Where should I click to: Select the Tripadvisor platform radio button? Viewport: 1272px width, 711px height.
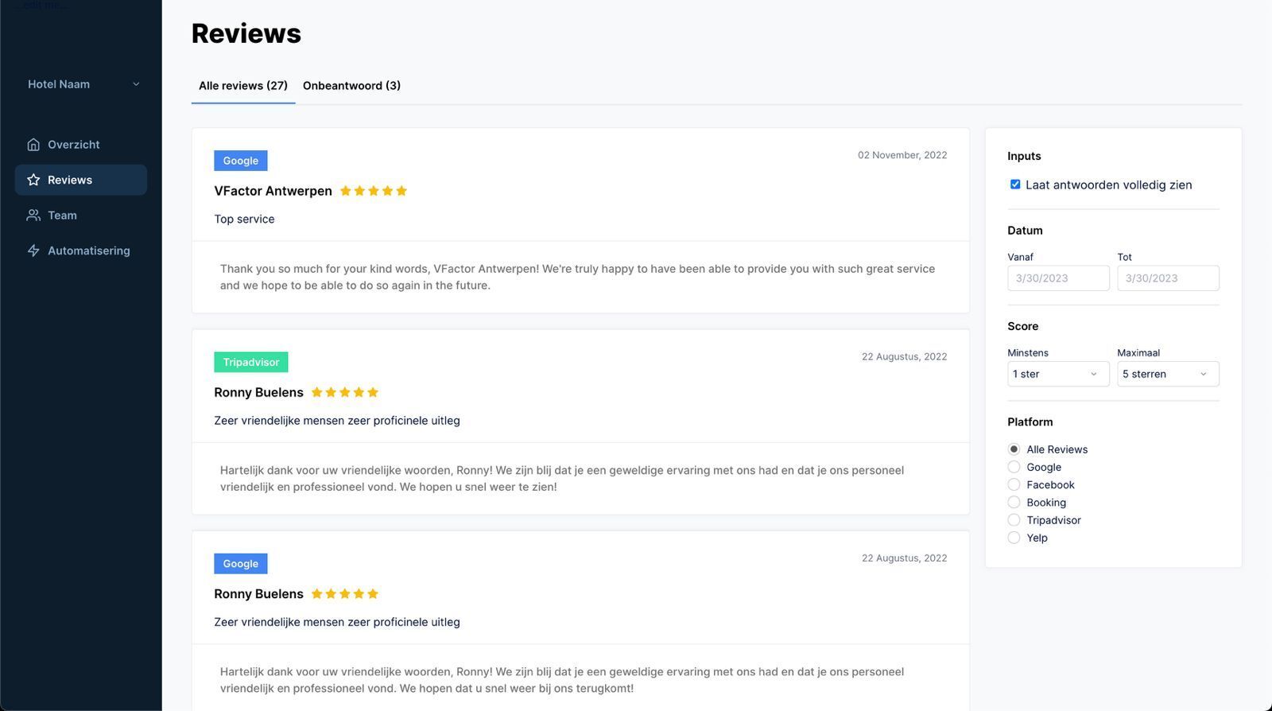point(1014,520)
